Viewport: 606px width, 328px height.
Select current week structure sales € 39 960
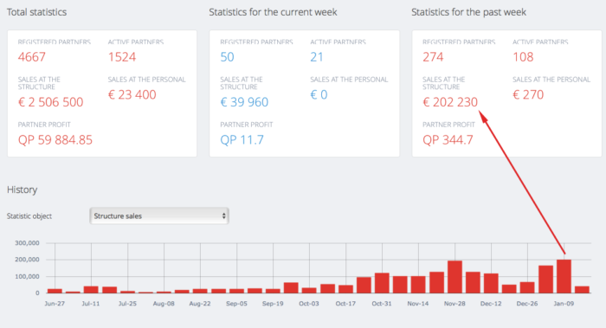click(244, 102)
